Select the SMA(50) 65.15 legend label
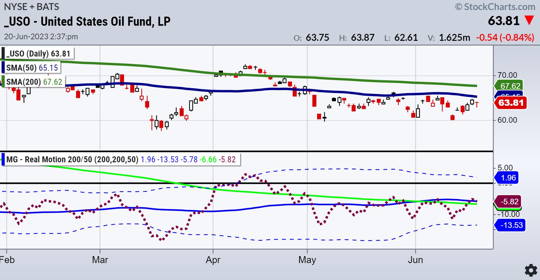The image size is (540, 280). 32,68
